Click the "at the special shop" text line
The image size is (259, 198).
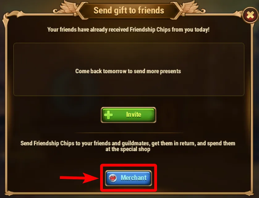[128, 149]
